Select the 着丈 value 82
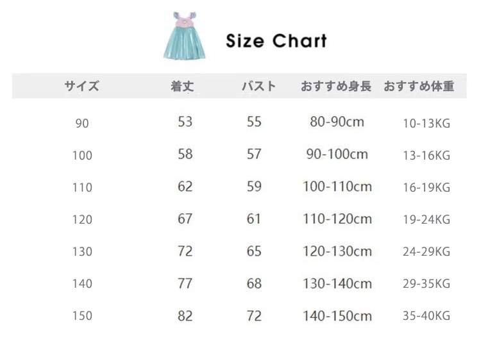The image size is (481, 341). coord(185,315)
